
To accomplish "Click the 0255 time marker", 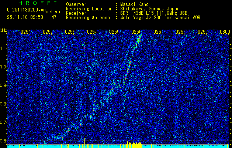I will coord(114,32).
